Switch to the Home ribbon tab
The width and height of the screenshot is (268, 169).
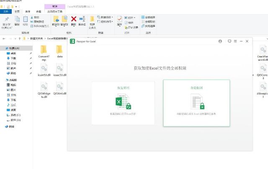pyautogui.click(x=17, y=12)
